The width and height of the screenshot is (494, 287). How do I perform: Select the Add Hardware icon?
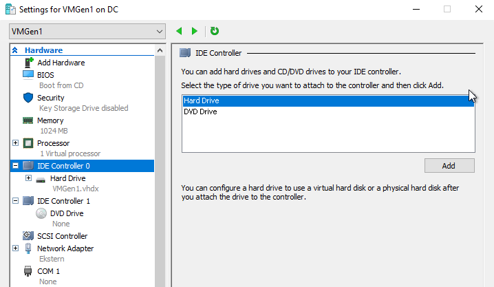[x=28, y=63]
